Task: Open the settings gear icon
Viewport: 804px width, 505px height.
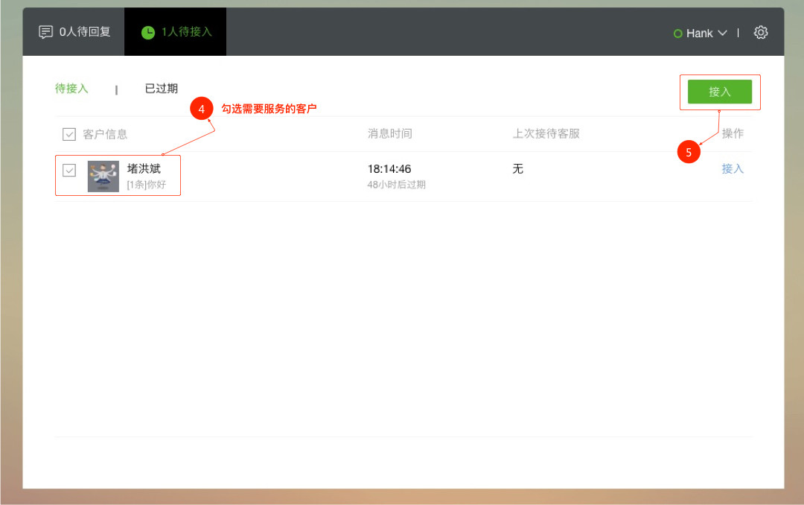Action: click(x=760, y=32)
